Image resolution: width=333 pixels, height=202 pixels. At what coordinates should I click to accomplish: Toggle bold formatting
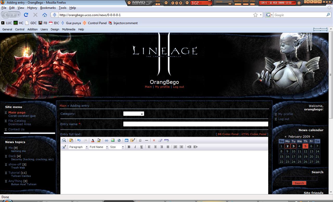coord(129,147)
